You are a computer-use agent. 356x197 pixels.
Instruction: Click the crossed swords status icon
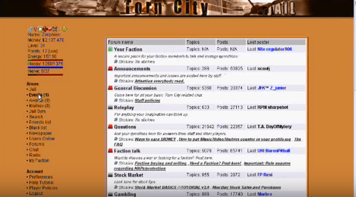(x=55, y=29)
